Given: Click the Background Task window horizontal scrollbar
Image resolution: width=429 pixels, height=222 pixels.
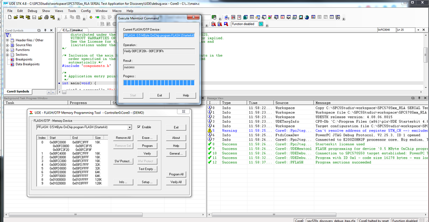Looking at the screenshot, I should coord(105,215).
